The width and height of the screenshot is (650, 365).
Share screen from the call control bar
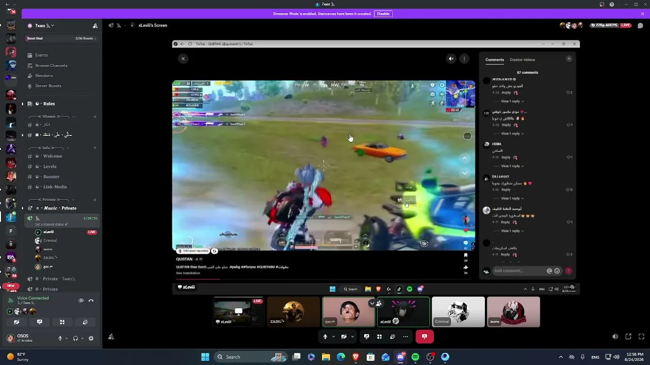click(366, 336)
